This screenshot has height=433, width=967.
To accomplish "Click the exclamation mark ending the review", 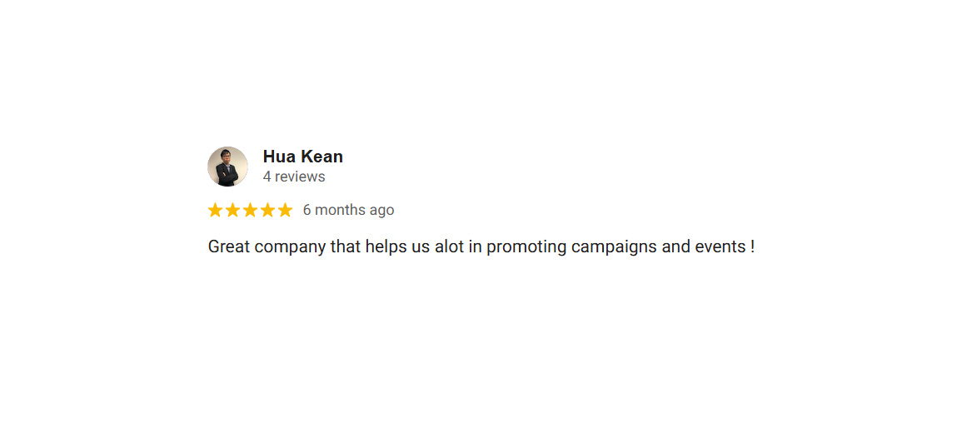I will pyautogui.click(x=752, y=247).
